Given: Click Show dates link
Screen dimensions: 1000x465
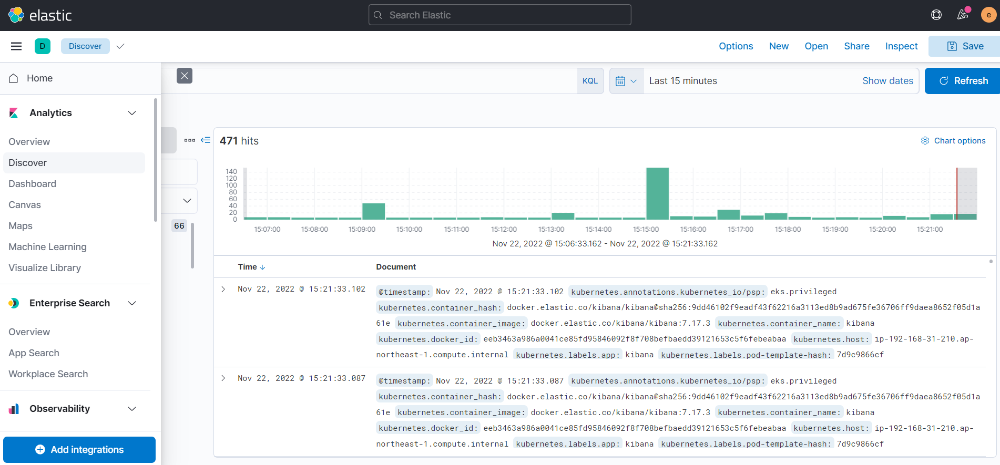Looking at the screenshot, I should click(887, 81).
